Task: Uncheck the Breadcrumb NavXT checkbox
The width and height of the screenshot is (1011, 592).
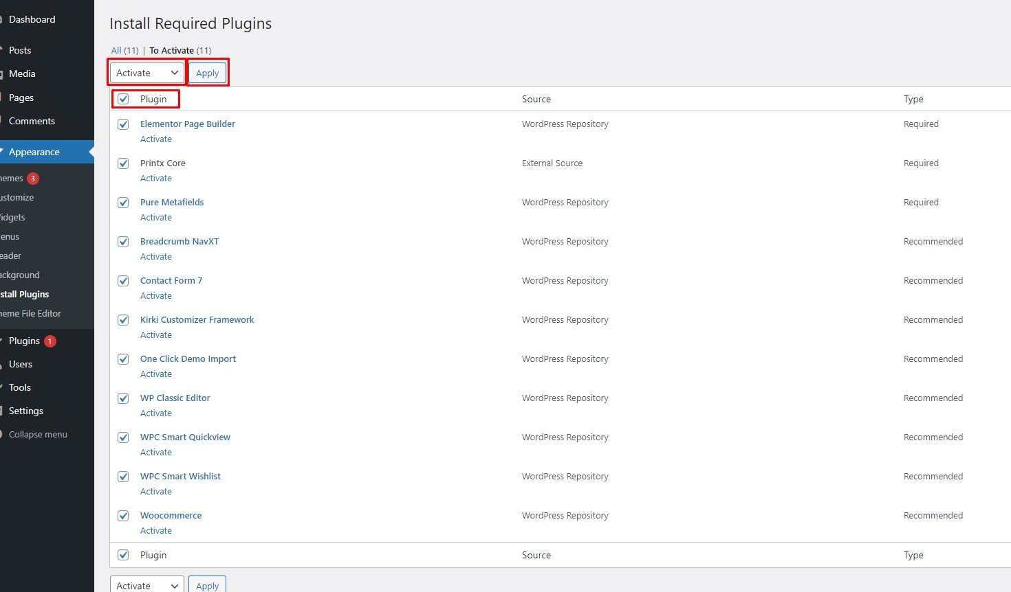Action: coord(123,242)
